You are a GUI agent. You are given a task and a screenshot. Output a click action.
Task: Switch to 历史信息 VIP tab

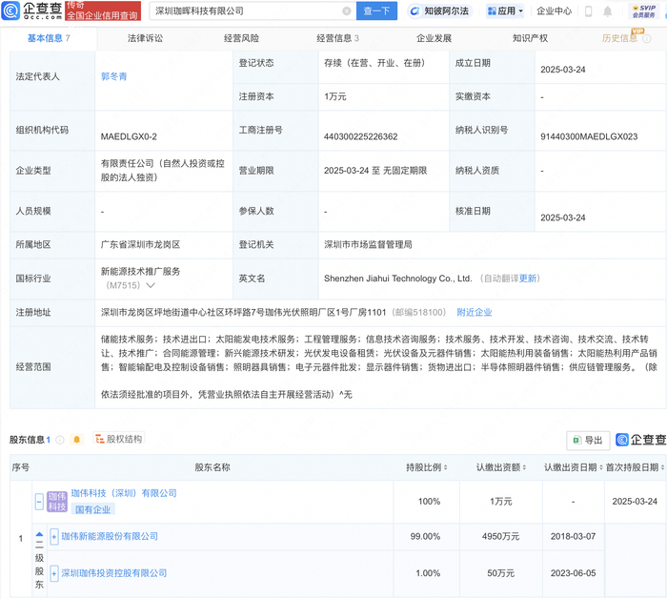pos(619,38)
